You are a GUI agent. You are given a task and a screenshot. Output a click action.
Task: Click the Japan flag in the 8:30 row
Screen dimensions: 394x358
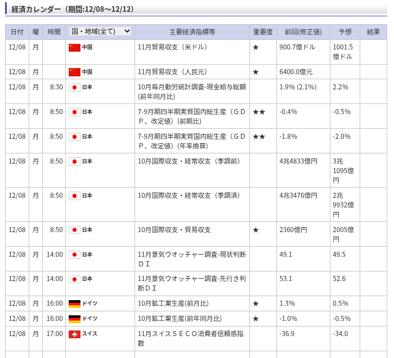74,88
